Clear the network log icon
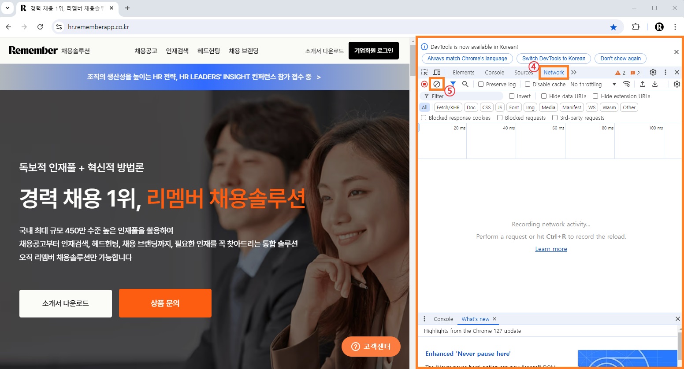684x369 pixels. tap(437, 84)
